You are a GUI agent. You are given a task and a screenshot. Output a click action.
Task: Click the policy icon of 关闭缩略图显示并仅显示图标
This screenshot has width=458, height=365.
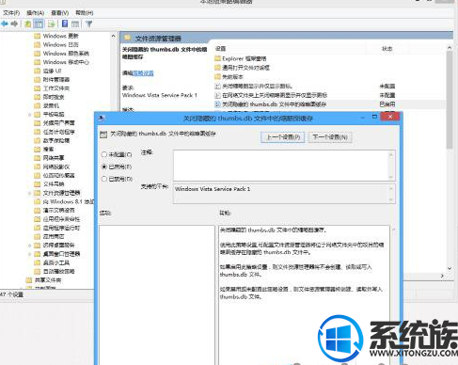(217, 86)
